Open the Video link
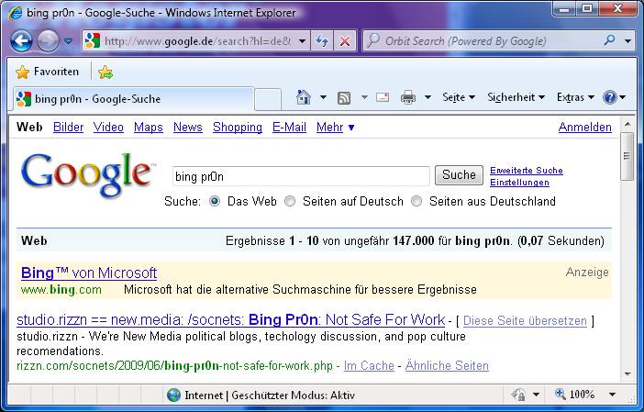 [x=108, y=127]
